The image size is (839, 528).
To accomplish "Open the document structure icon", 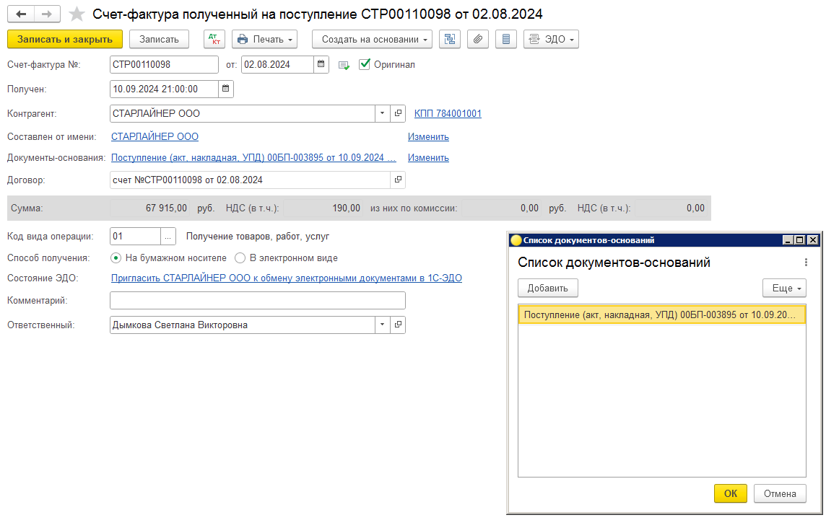I will coord(449,39).
